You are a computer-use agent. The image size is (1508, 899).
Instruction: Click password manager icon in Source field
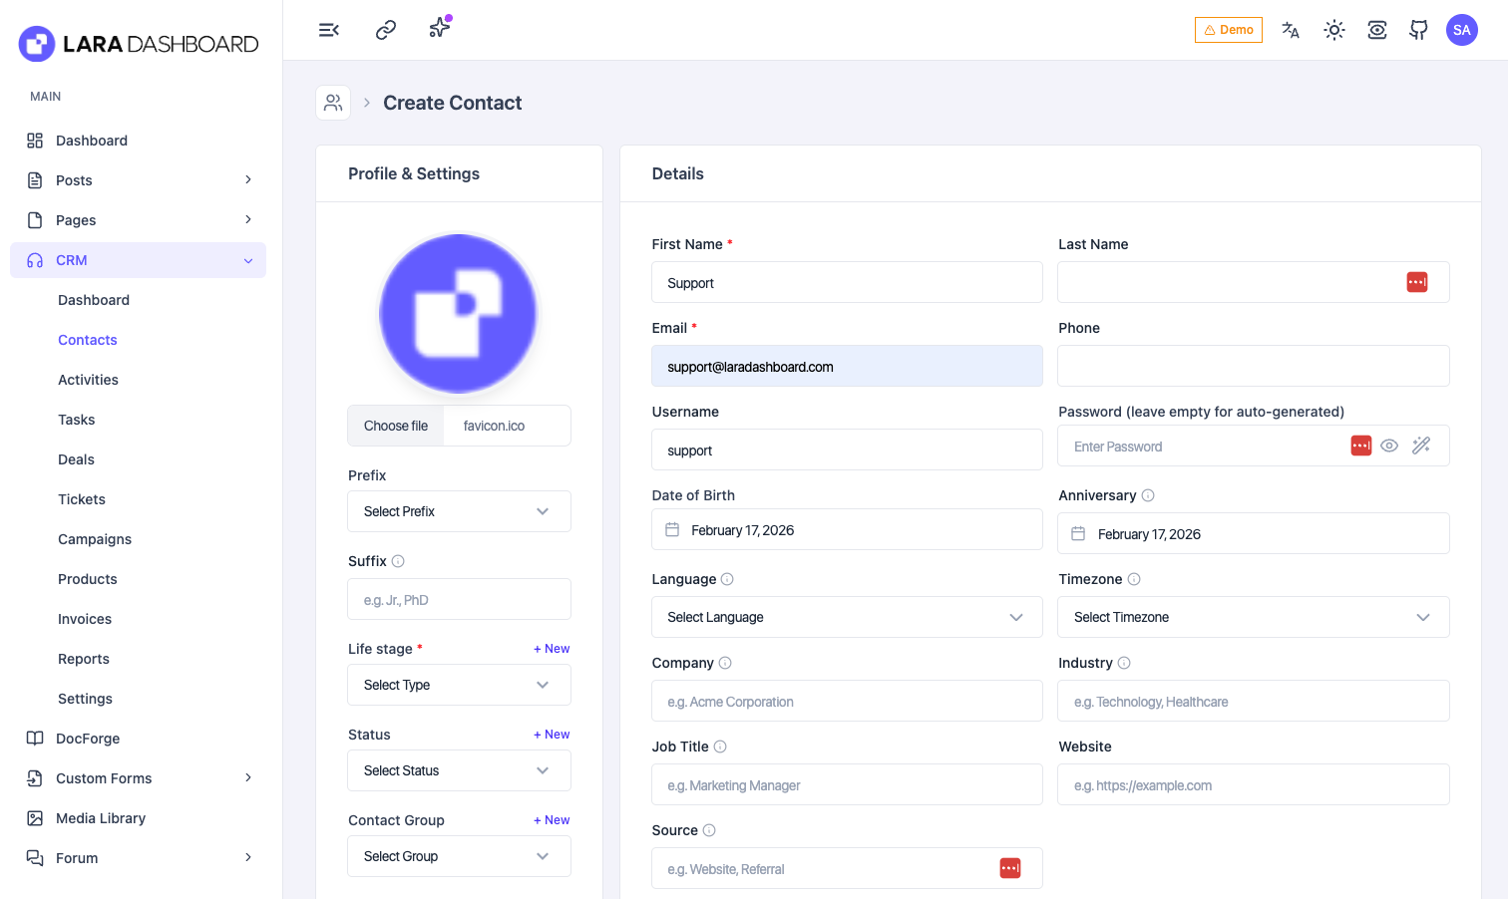tap(1010, 868)
